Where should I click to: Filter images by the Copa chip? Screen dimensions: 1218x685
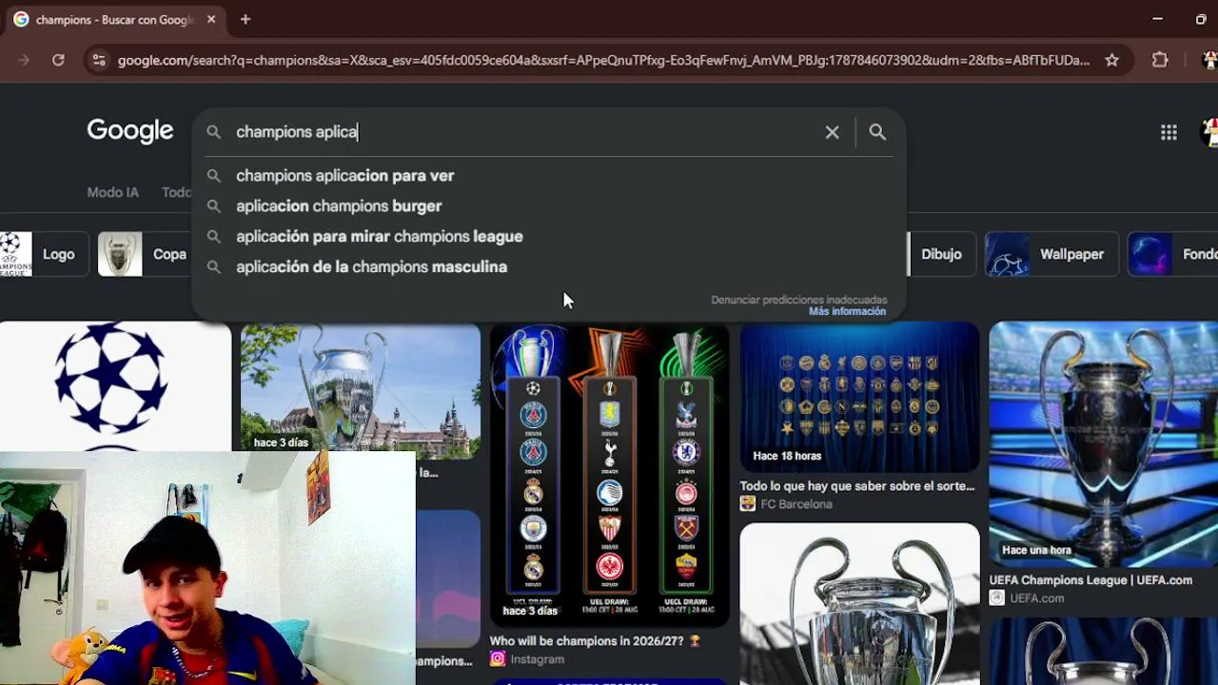145,254
